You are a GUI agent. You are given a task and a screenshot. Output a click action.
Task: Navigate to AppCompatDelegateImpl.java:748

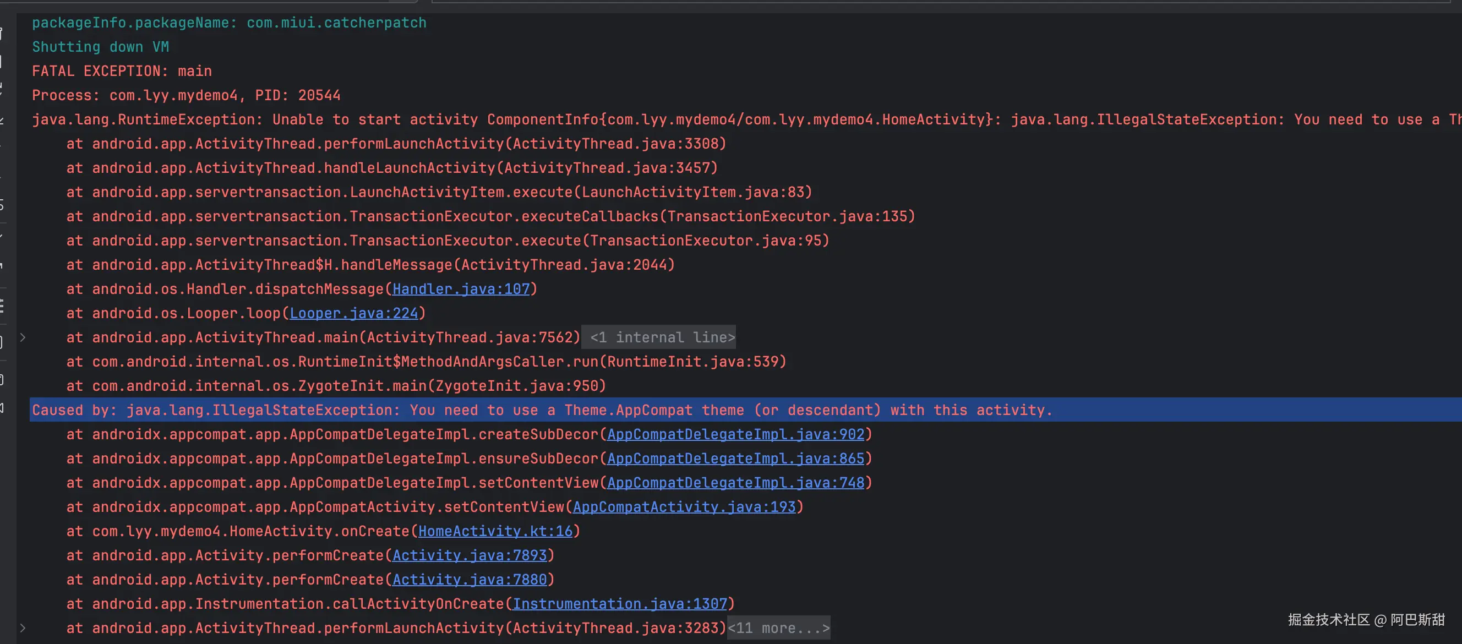click(735, 483)
